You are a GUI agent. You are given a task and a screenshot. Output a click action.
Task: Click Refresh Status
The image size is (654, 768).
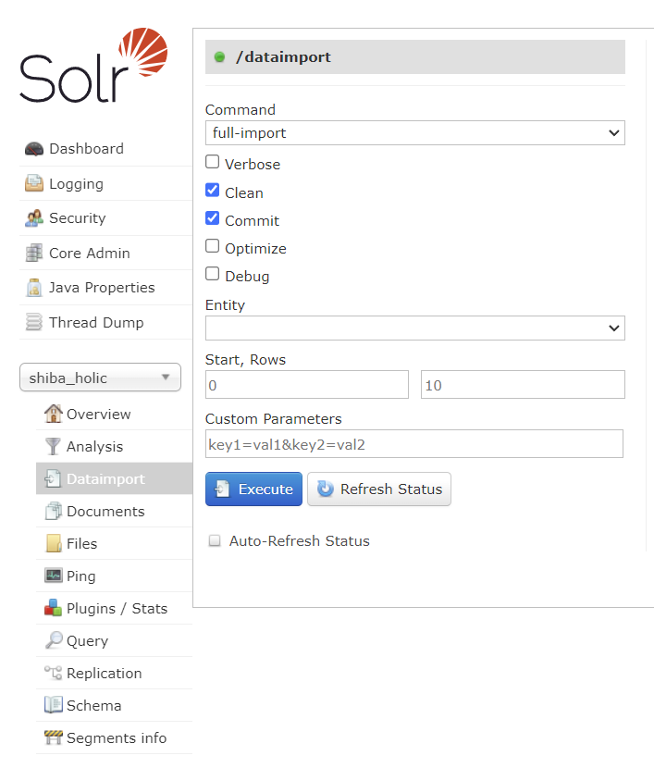tap(378, 489)
